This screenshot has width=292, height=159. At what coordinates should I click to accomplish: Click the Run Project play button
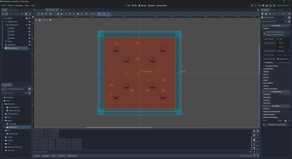(x=252, y=5)
